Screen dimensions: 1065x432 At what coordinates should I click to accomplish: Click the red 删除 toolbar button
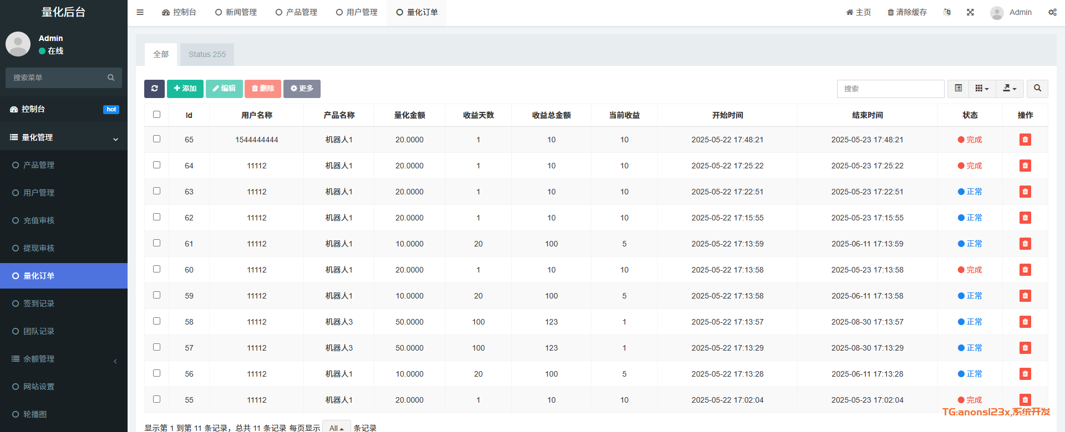263,89
